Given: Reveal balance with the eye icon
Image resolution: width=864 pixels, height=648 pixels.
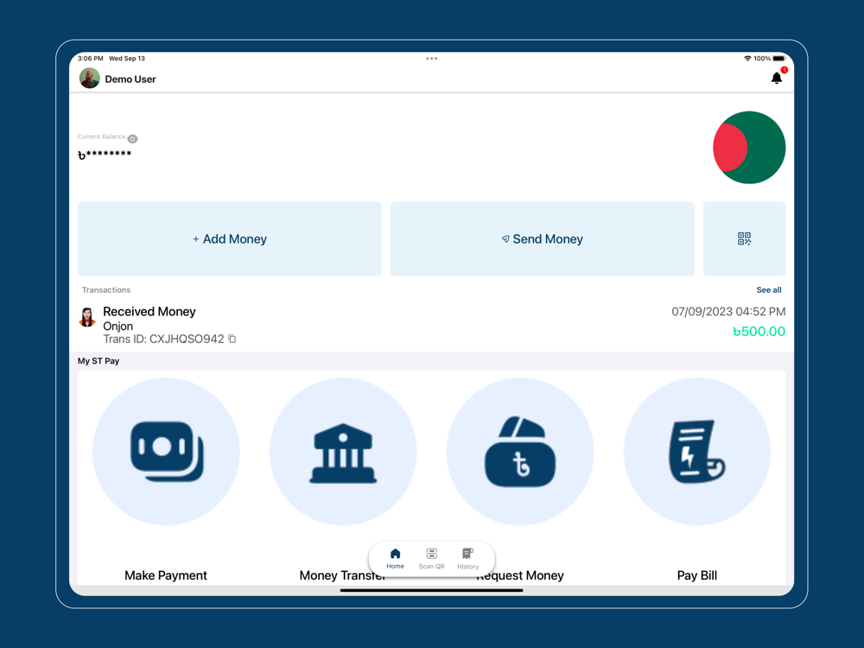Looking at the screenshot, I should click(x=133, y=139).
